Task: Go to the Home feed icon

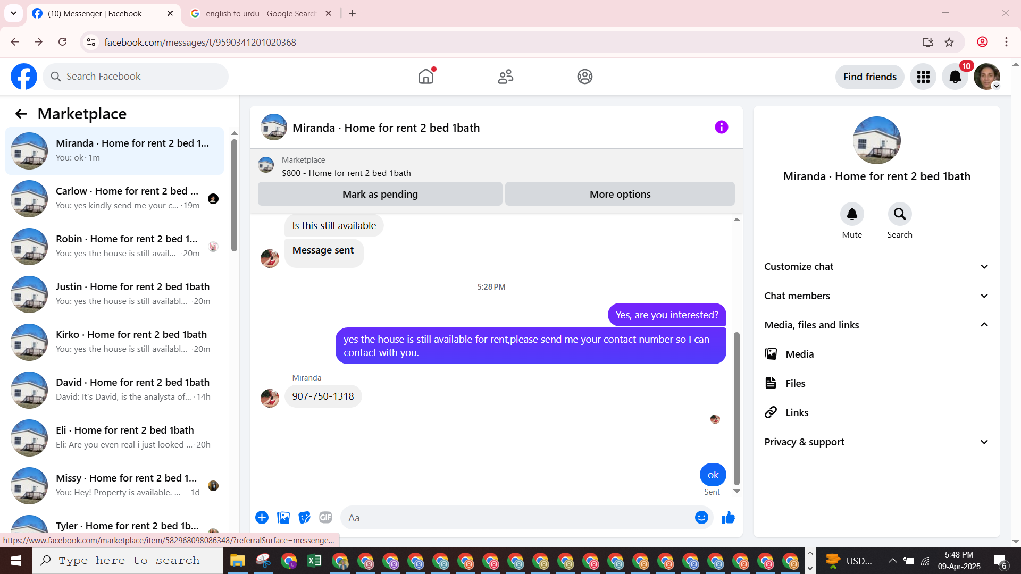Action: click(426, 77)
